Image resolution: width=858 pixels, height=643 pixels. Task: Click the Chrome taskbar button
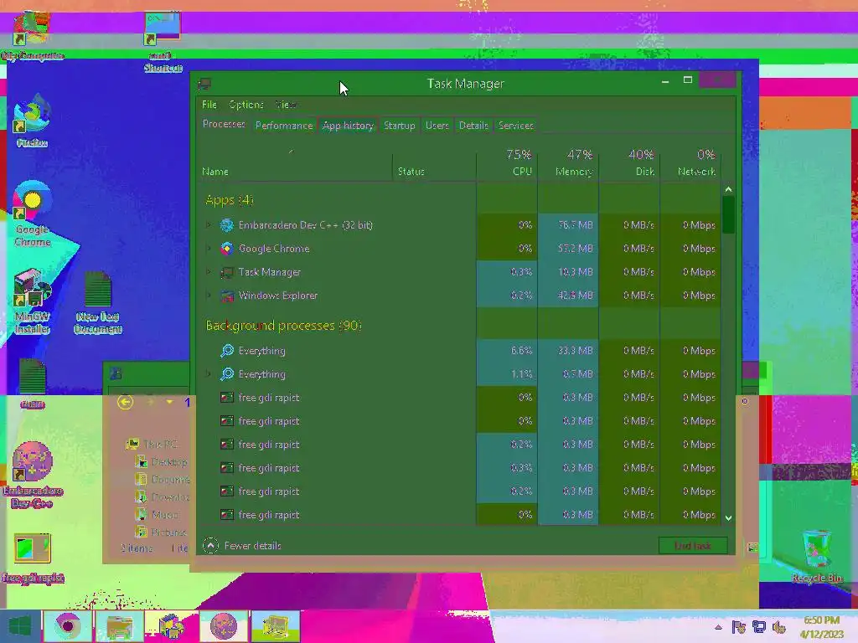(x=67, y=626)
